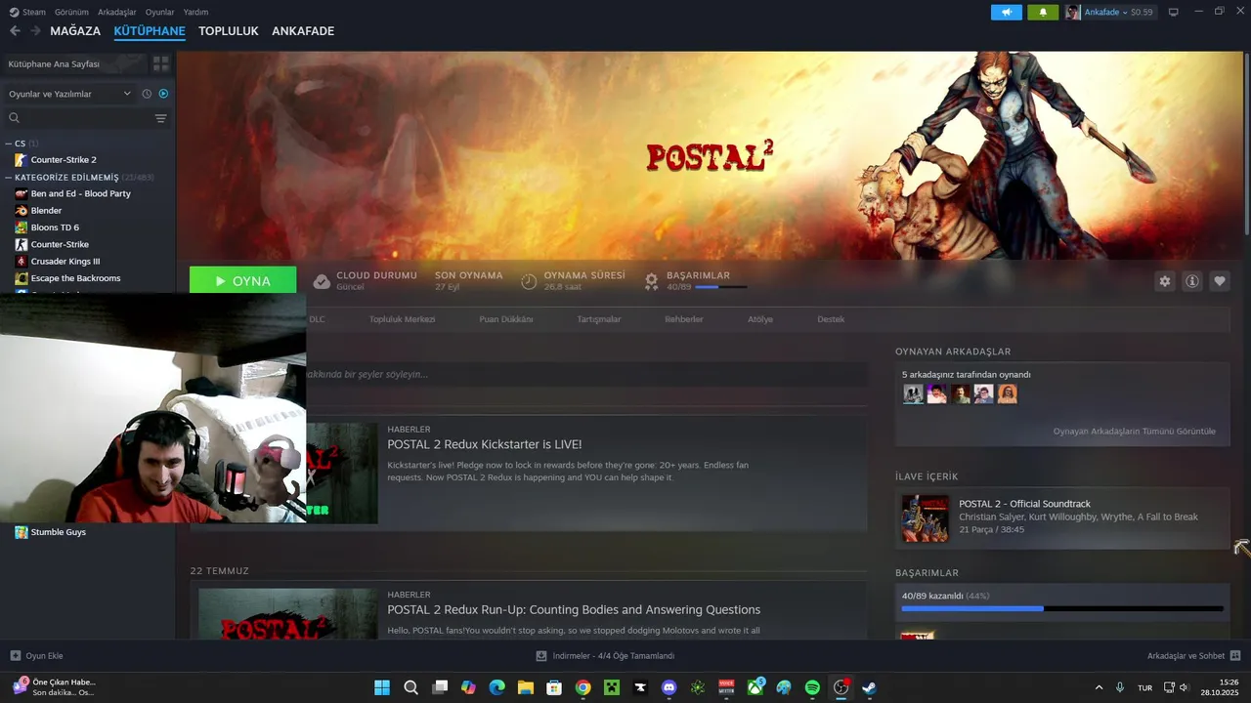Select Crusader Kings III in library list
This screenshot has height=703, width=1251.
pyautogui.click(x=65, y=261)
